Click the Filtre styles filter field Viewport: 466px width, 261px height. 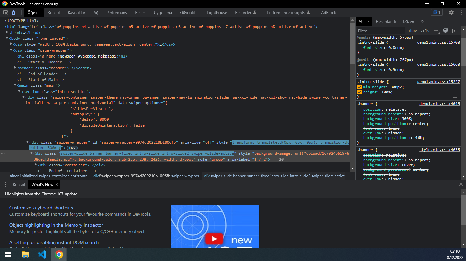(379, 31)
